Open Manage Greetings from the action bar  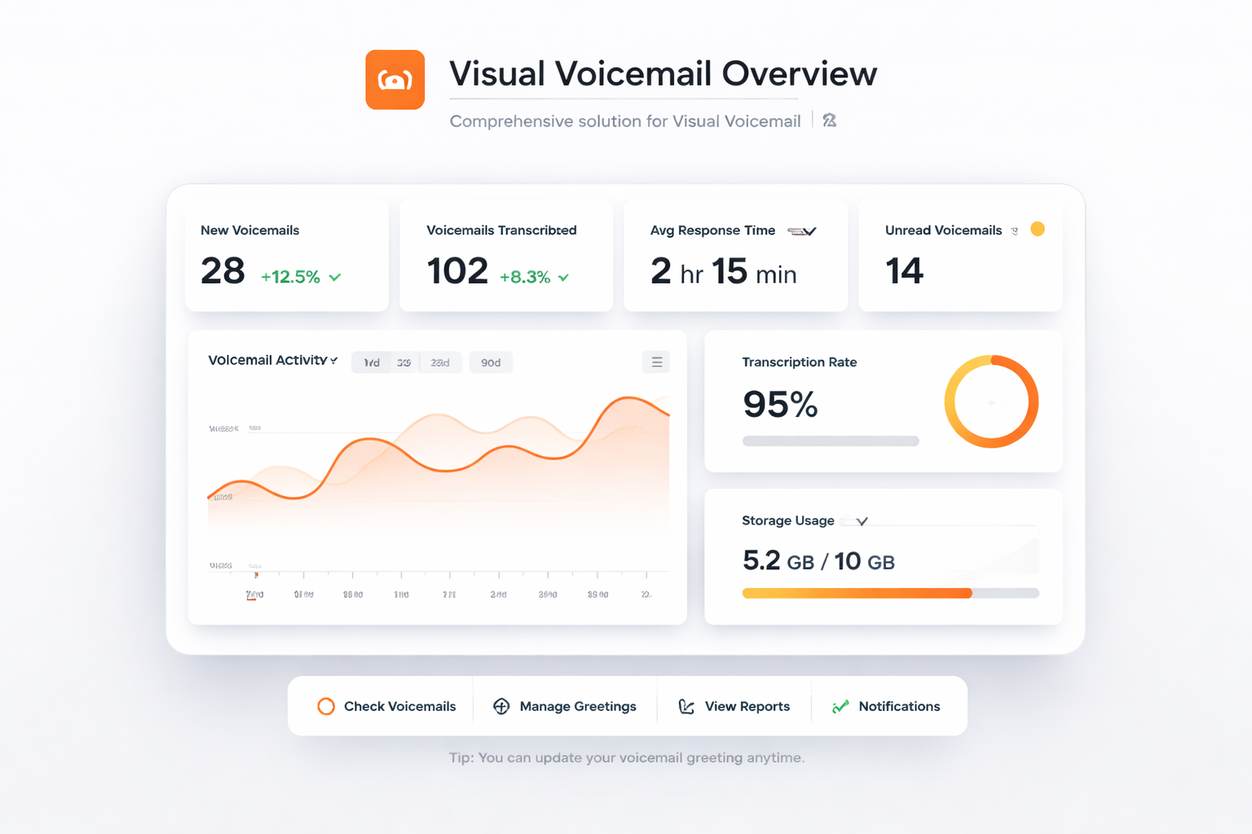pos(577,706)
